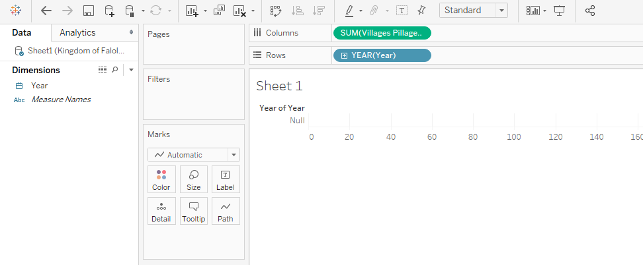This screenshot has height=265, width=643.
Task: Click the Tooltip button on Marks card
Action: [x=194, y=211]
